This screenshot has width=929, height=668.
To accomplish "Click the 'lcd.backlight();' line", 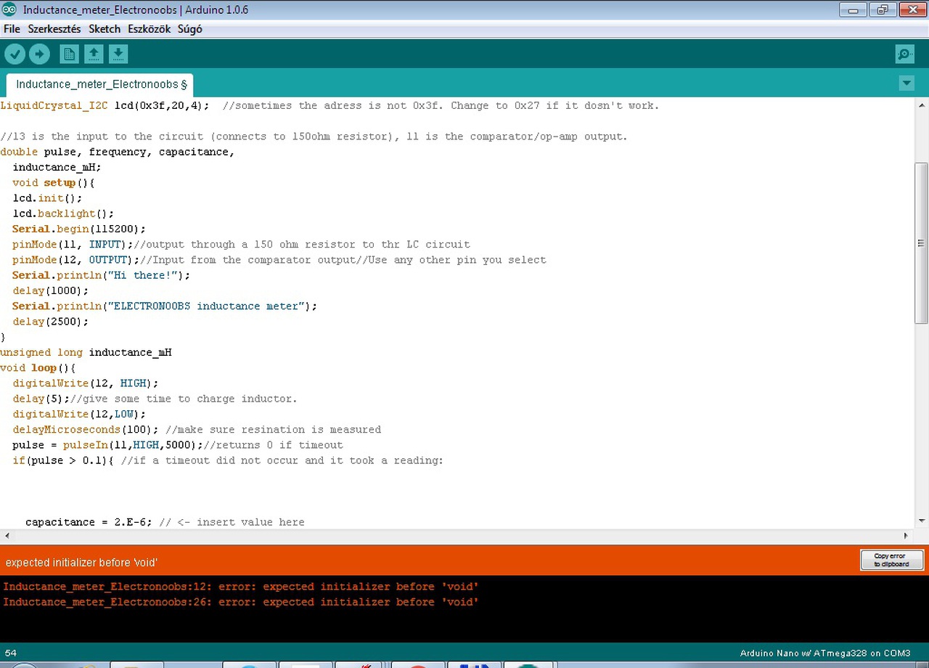I will click(x=63, y=213).
